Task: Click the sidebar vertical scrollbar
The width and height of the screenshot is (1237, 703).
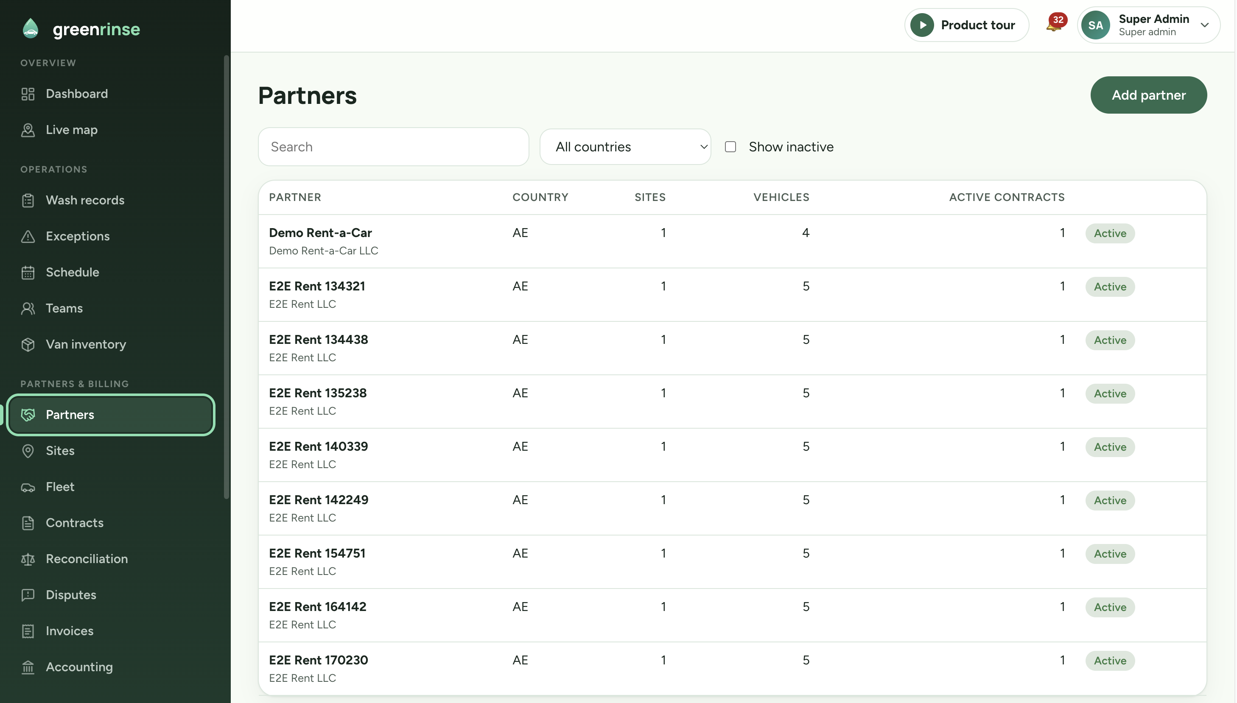Action: click(226, 278)
